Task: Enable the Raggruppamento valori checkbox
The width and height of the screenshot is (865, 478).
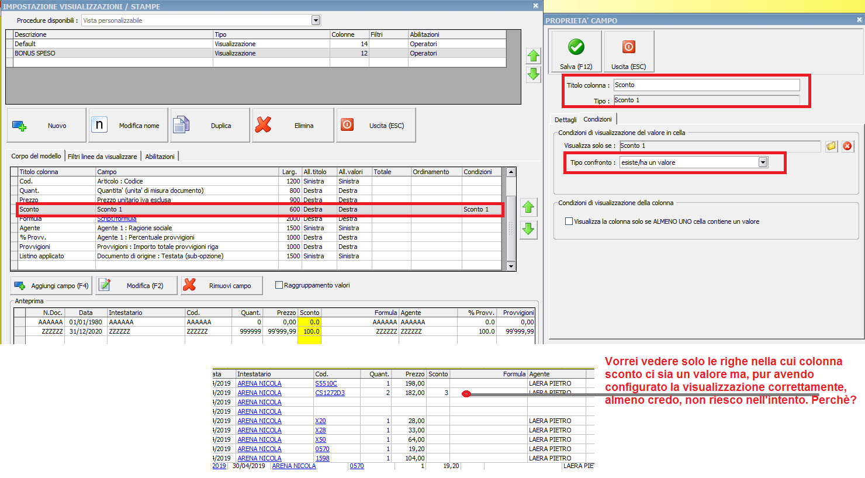Action: click(279, 285)
